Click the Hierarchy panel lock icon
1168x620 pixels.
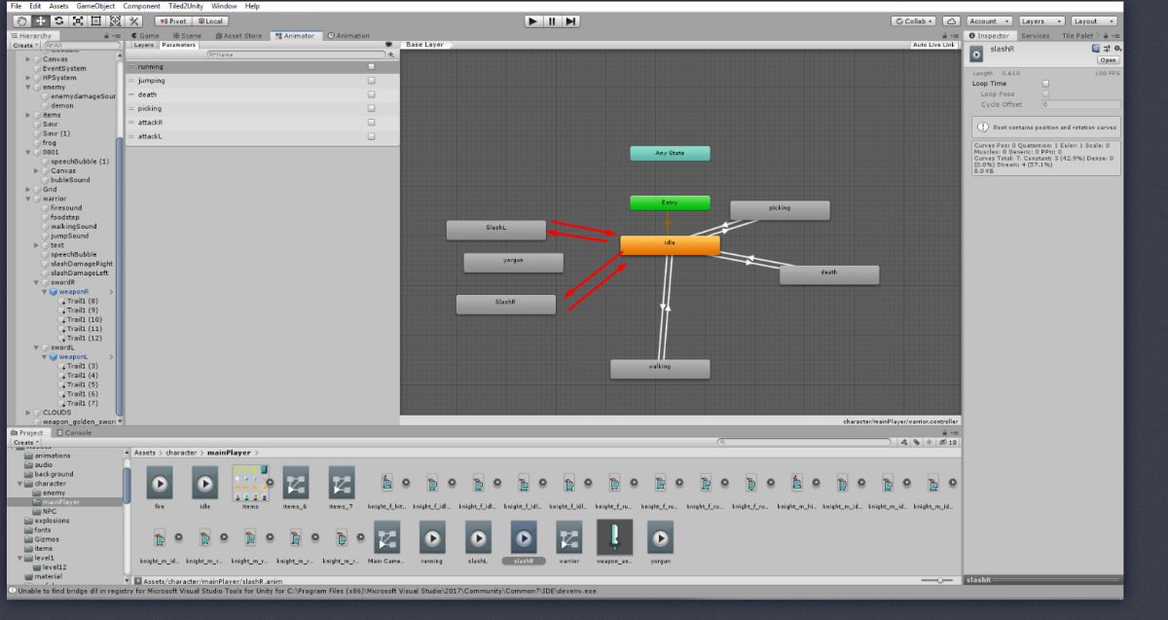(x=107, y=35)
